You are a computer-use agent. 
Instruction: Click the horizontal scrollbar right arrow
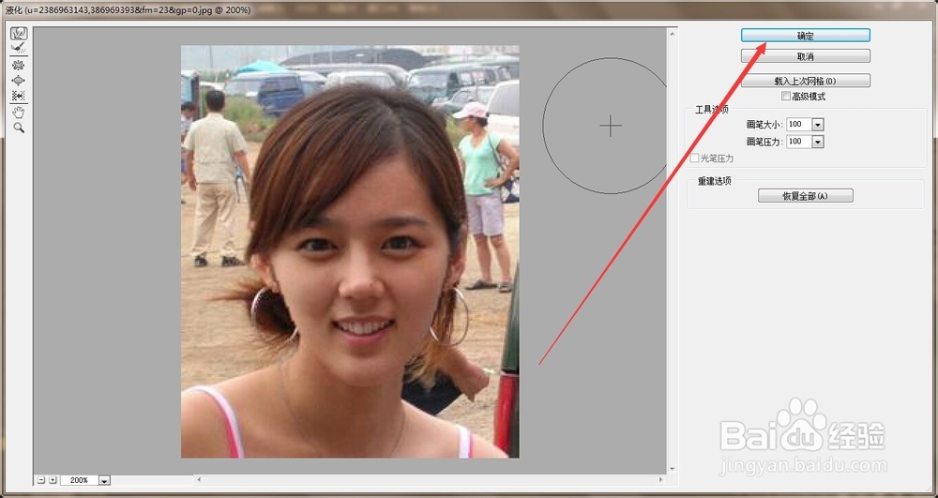tap(661, 479)
